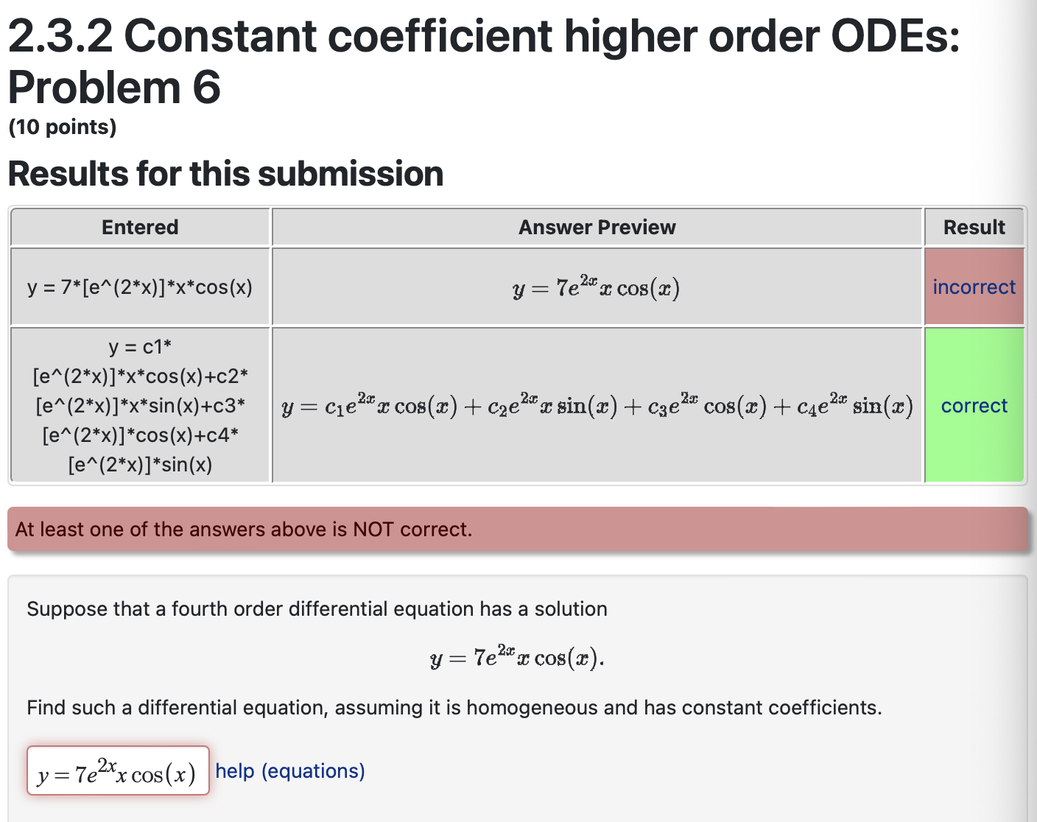Click the displayed equation y = 7e^2x x cos(x)
1037x822 pixels.
point(516,656)
